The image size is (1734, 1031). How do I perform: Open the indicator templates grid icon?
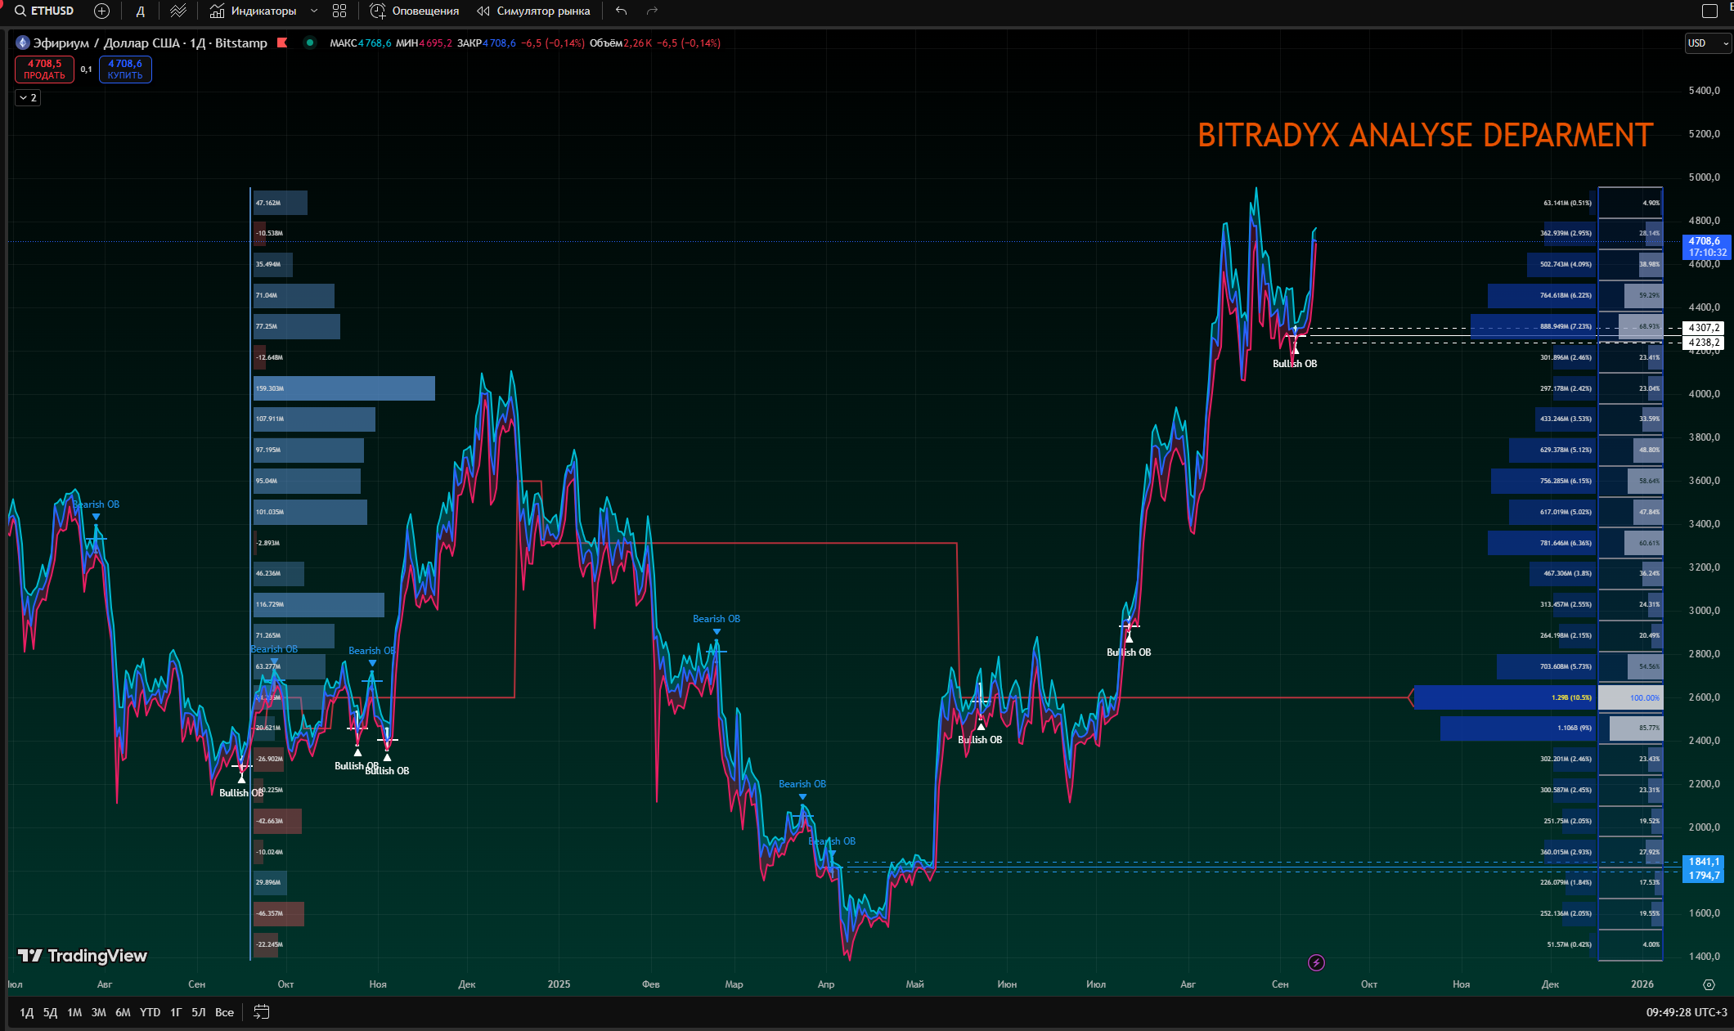(339, 11)
